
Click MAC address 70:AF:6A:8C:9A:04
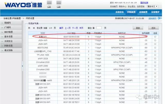point(71,48)
